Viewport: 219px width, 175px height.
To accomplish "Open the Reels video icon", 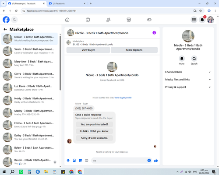I will 88,20.
